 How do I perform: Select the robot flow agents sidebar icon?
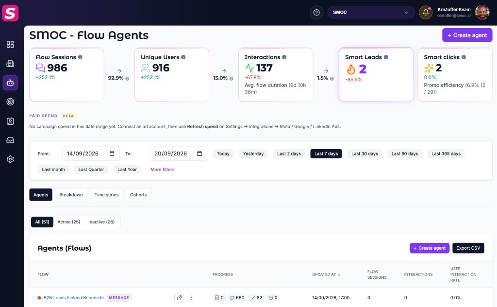[x=10, y=83]
